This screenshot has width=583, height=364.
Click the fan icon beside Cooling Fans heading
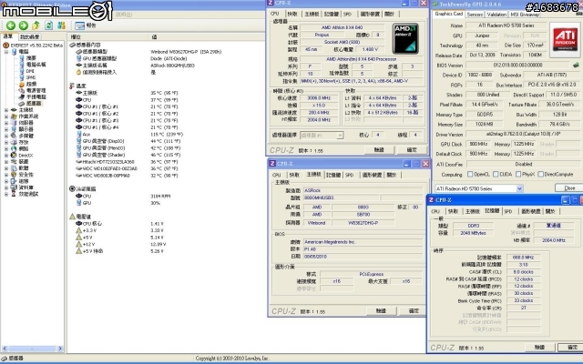coord(72,188)
